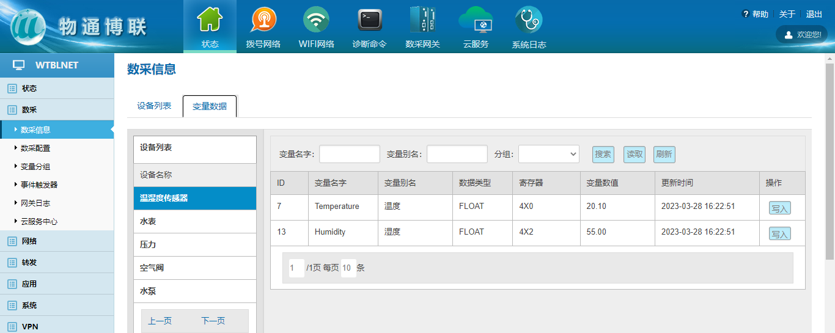This screenshot has width=835, height=333.
Task: Open the diagnostic command terminal icon
Action: 369,21
